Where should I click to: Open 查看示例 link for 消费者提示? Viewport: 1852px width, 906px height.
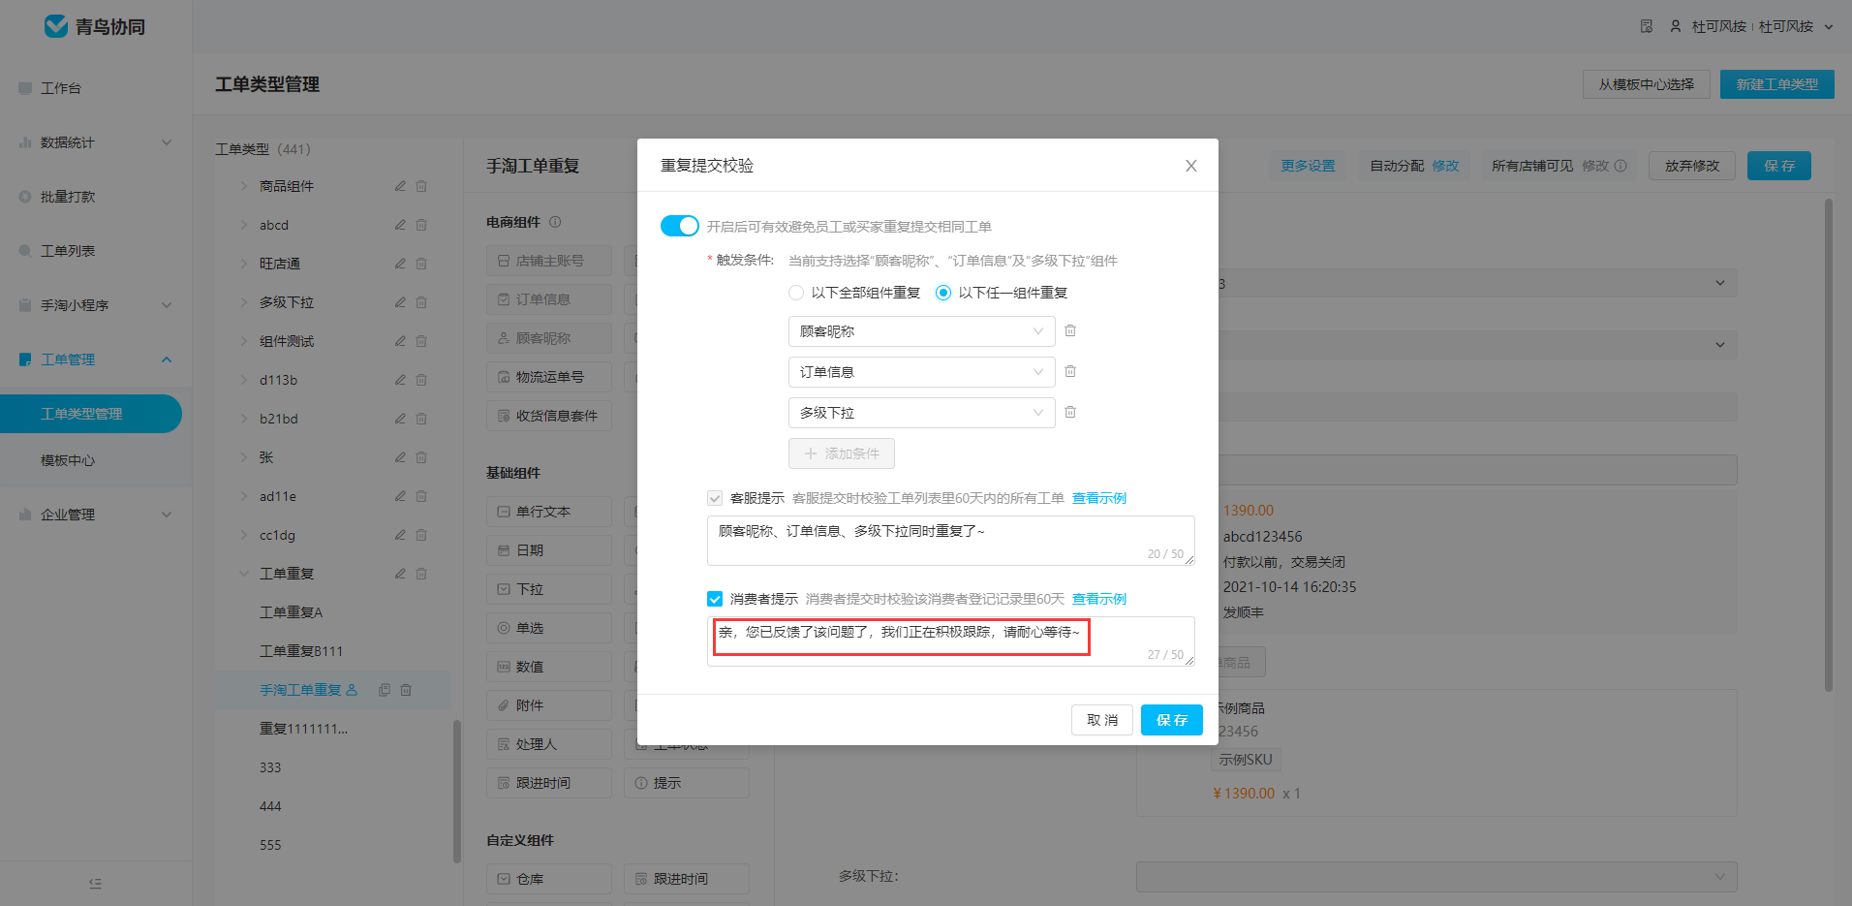pyautogui.click(x=1098, y=599)
